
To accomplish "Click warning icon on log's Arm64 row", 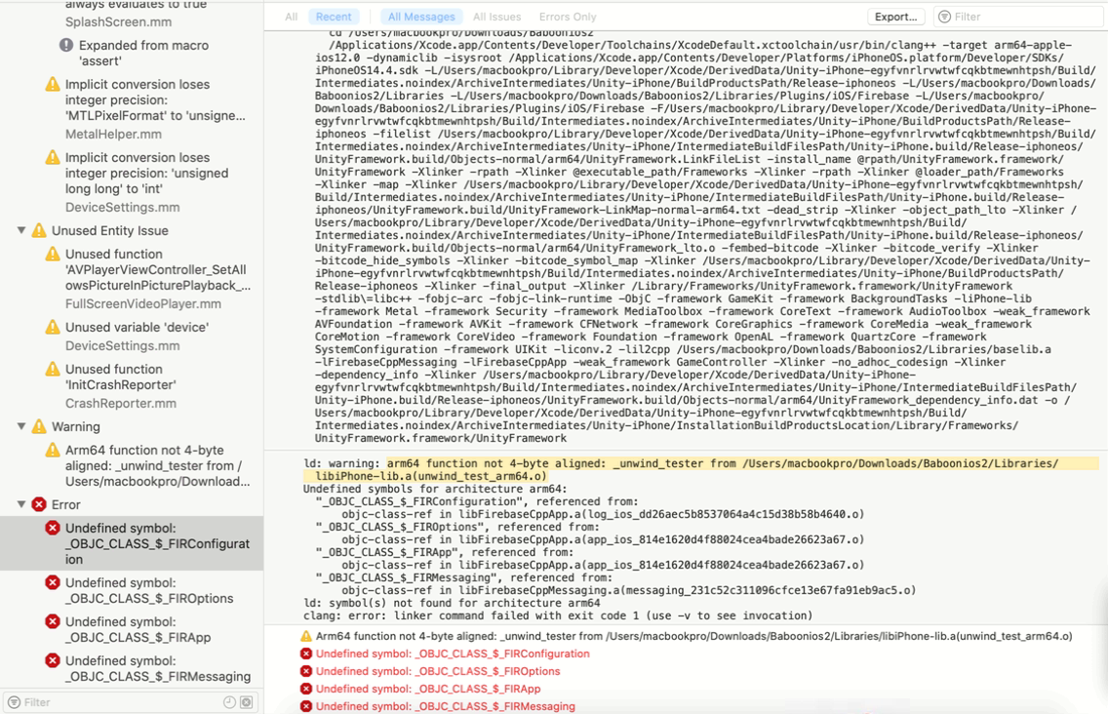I will click(x=306, y=636).
